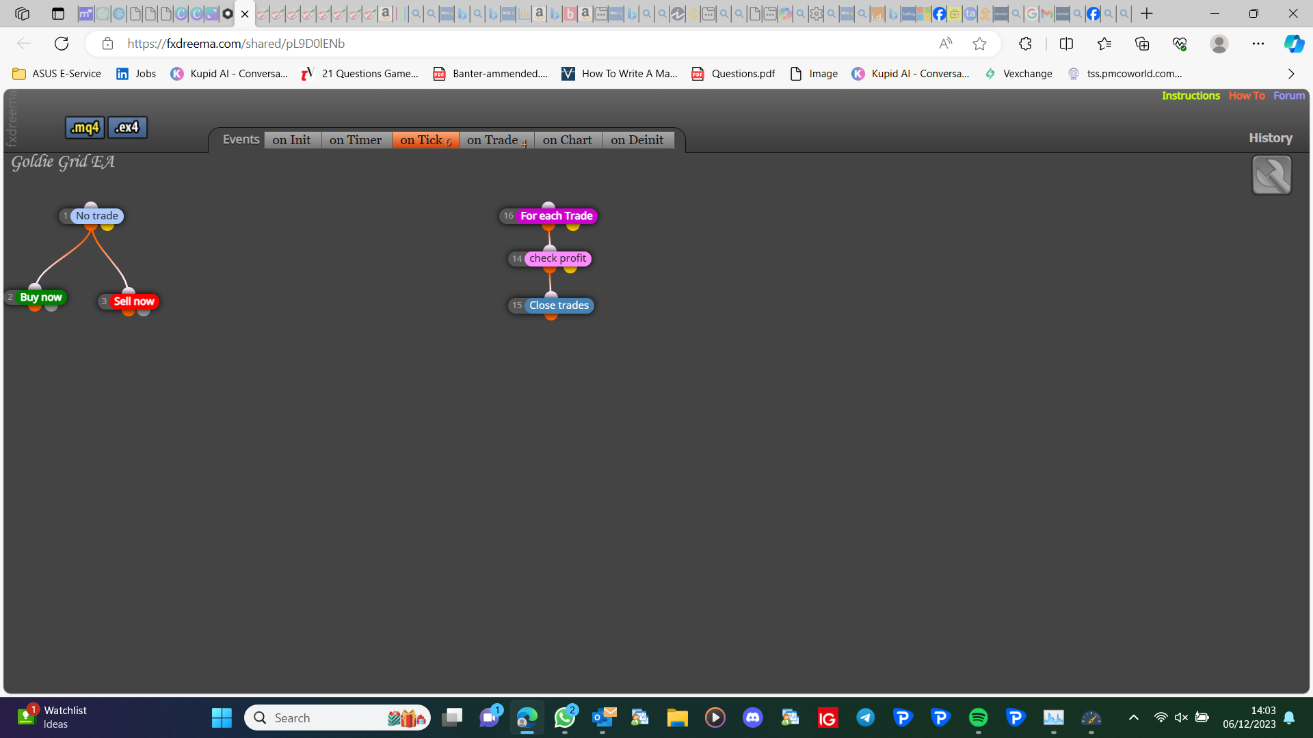
Task: Select the check profit block
Action: (x=557, y=258)
